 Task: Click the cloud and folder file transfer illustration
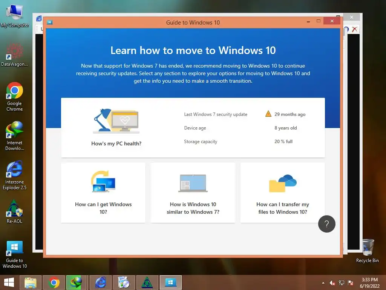tap(283, 183)
